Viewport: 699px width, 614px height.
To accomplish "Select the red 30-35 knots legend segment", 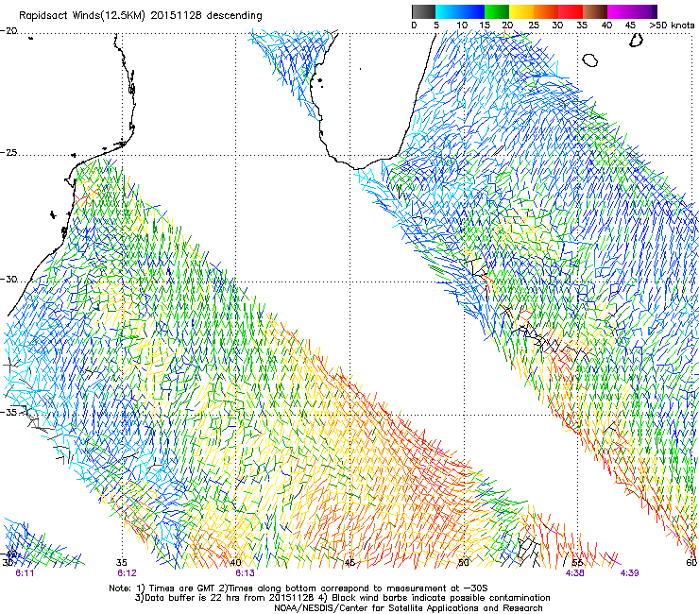I will 571,11.
